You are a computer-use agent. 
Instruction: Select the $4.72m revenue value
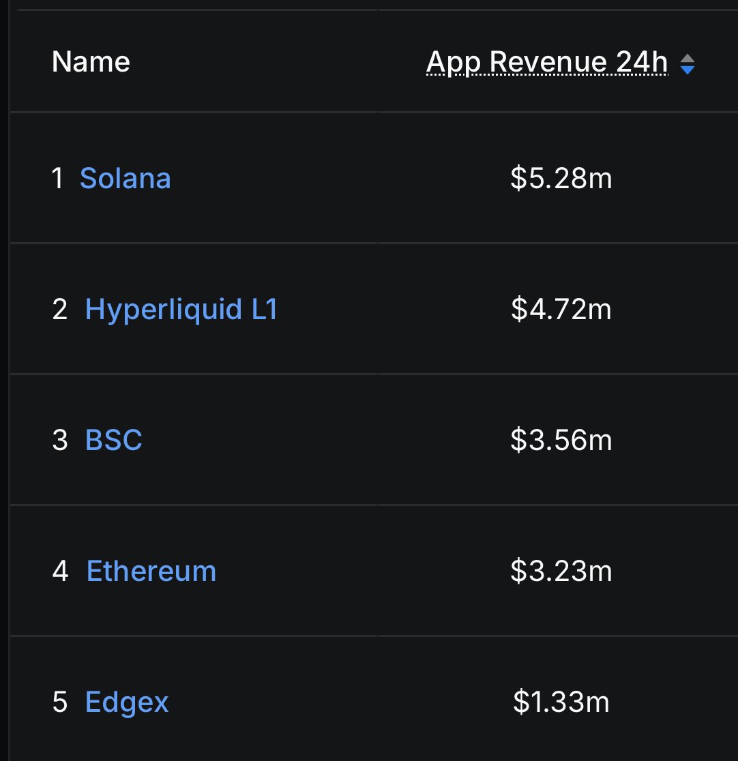click(561, 309)
